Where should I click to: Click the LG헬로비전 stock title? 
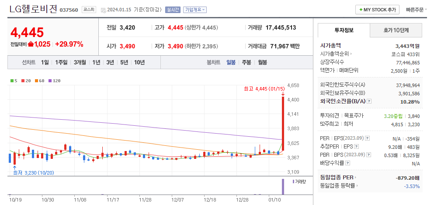tap(33, 10)
